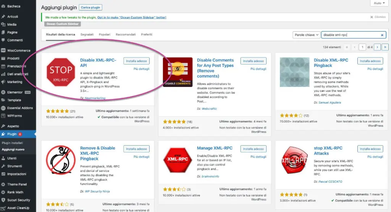
Task: Switch to the Raccomandati tab
Action: point(126,35)
